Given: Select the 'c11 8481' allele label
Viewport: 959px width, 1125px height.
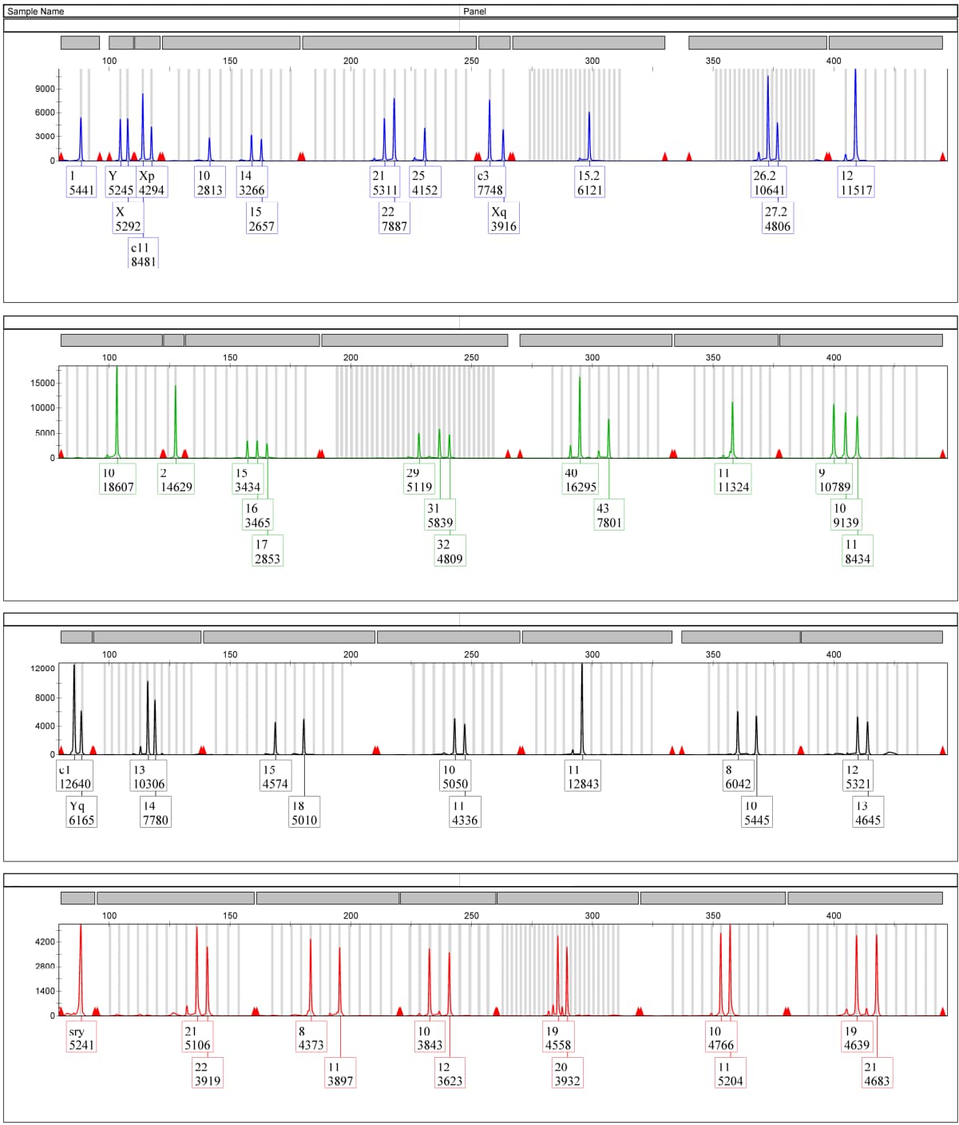Looking at the screenshot, I should [143, 254].
